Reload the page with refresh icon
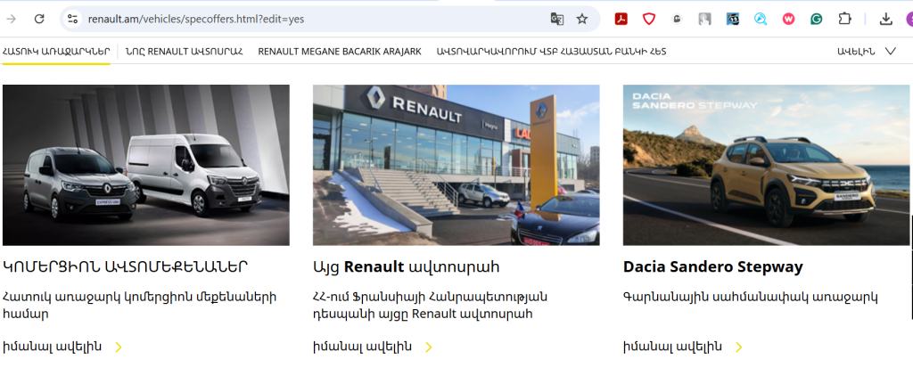Viewport: 913px width, 368px height. pyautogui.click(x=39, y=20)
